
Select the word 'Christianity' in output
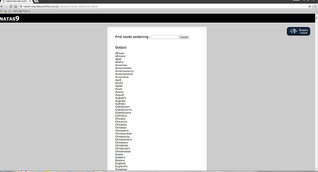point(122,137)
